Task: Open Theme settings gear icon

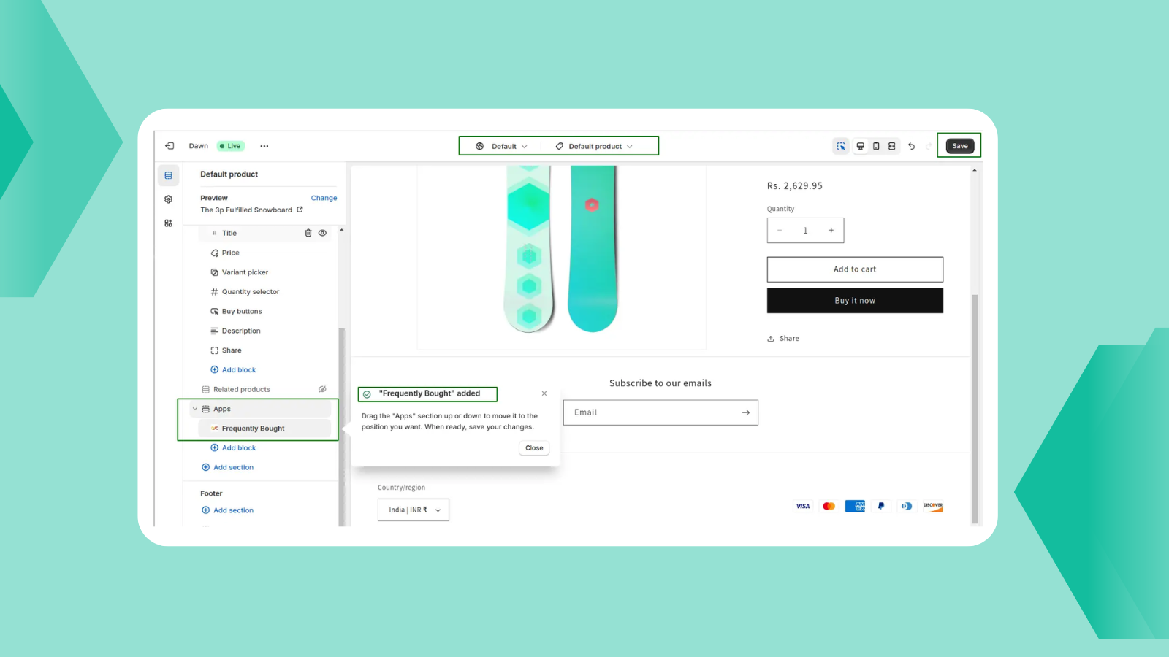Action: pos(168,199)
